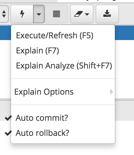The height and width of the screenshot is (155, 134).
Task: Click the horizontal panel splitter under the editor
Action: pos(6,99)
